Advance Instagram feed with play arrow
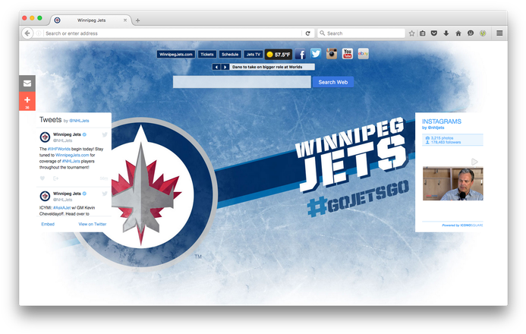This screenshot has height=334, width=526. (x=474, y=162)
